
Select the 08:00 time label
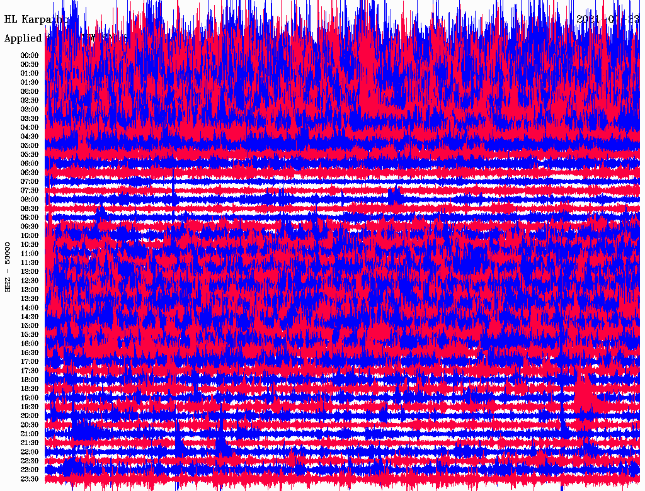click(x=30, y=200)
